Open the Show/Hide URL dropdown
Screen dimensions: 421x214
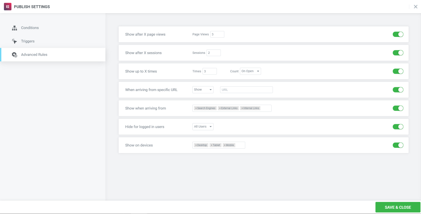(203, 90)
